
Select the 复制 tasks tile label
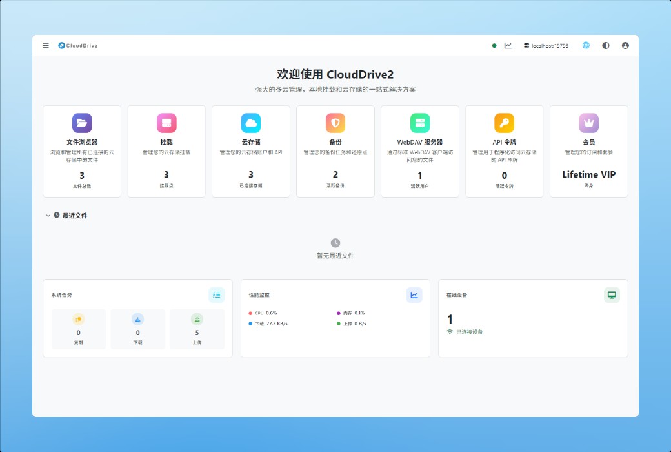click(78, 342)
